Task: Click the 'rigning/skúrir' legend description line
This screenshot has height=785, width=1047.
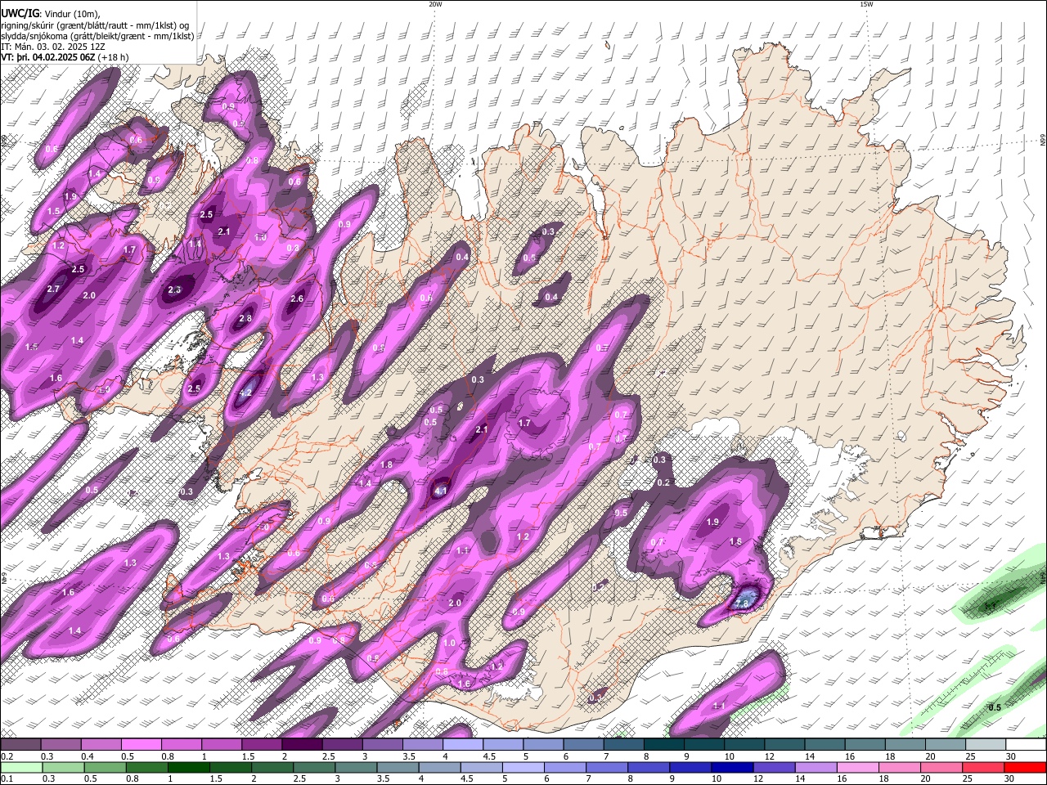Action: click(x=95, y=25)
